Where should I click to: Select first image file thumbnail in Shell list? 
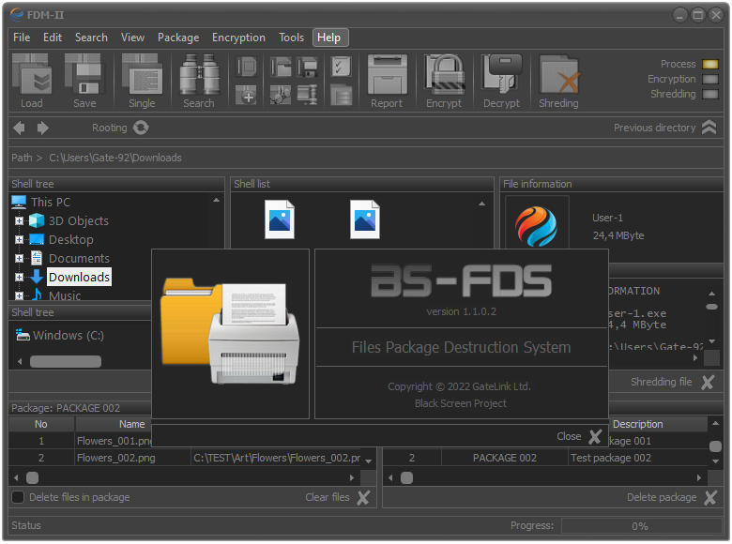point(280,219)
